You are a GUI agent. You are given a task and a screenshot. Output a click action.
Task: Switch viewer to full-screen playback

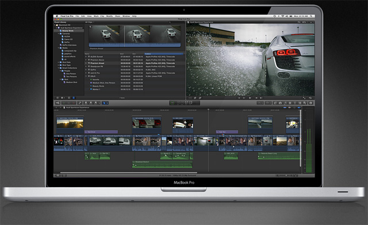tap(304, 98)
